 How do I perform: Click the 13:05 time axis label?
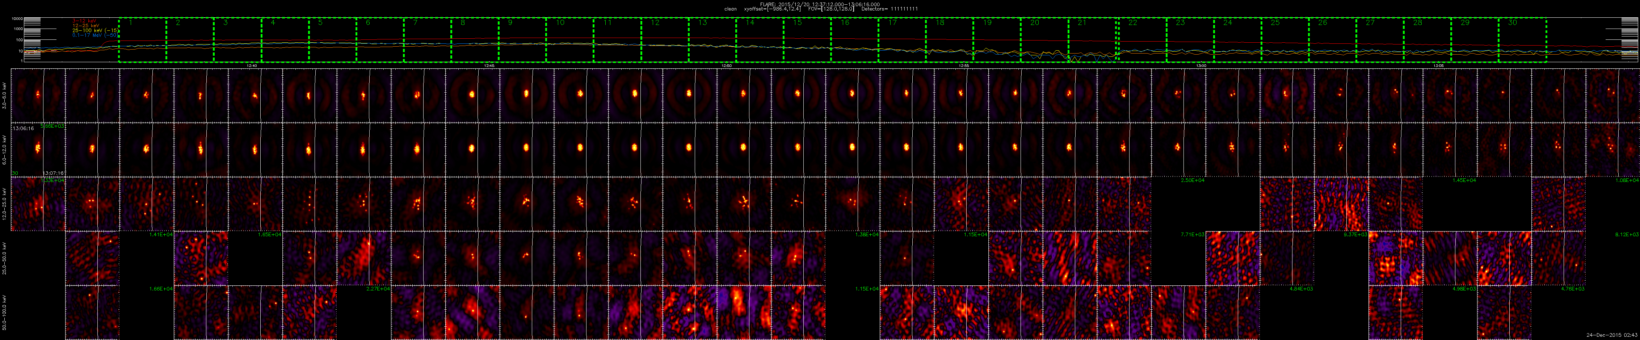pos(1438,65)
